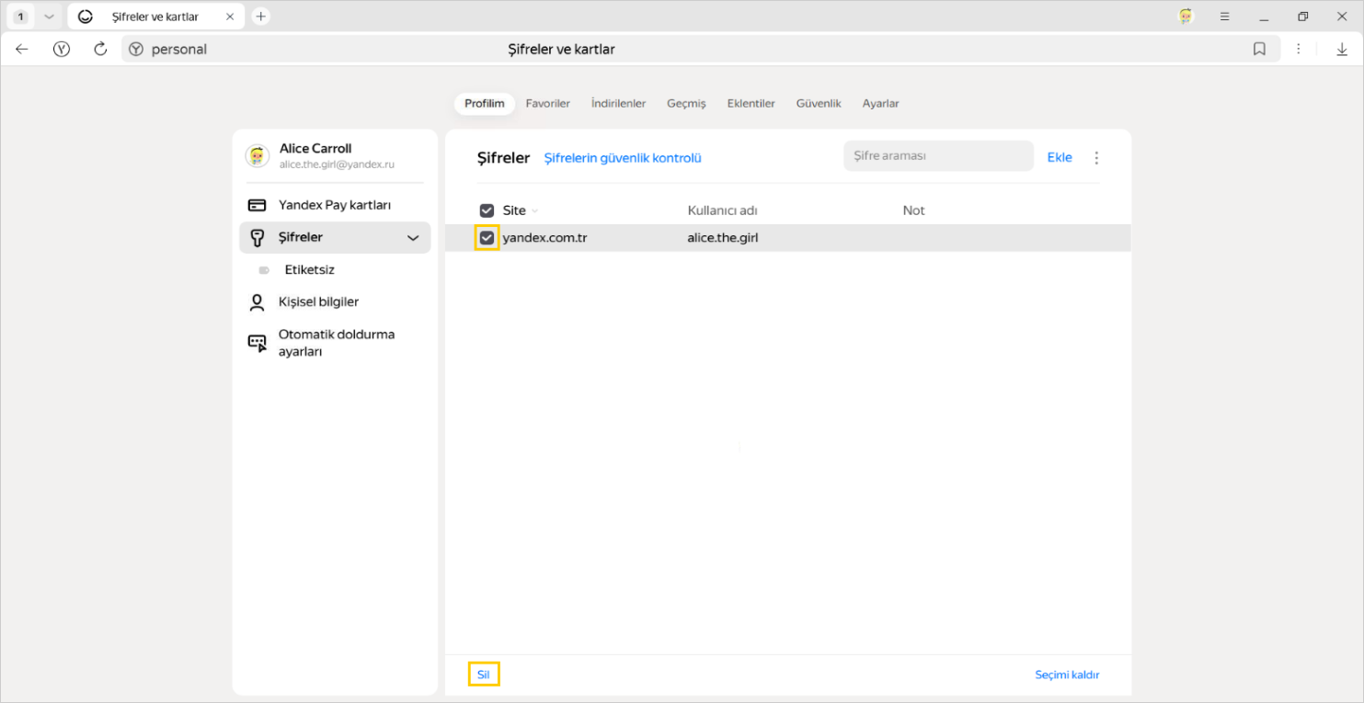Click the Site column sort arrow
Screen dimensions: 1364x703
point(535,211)
